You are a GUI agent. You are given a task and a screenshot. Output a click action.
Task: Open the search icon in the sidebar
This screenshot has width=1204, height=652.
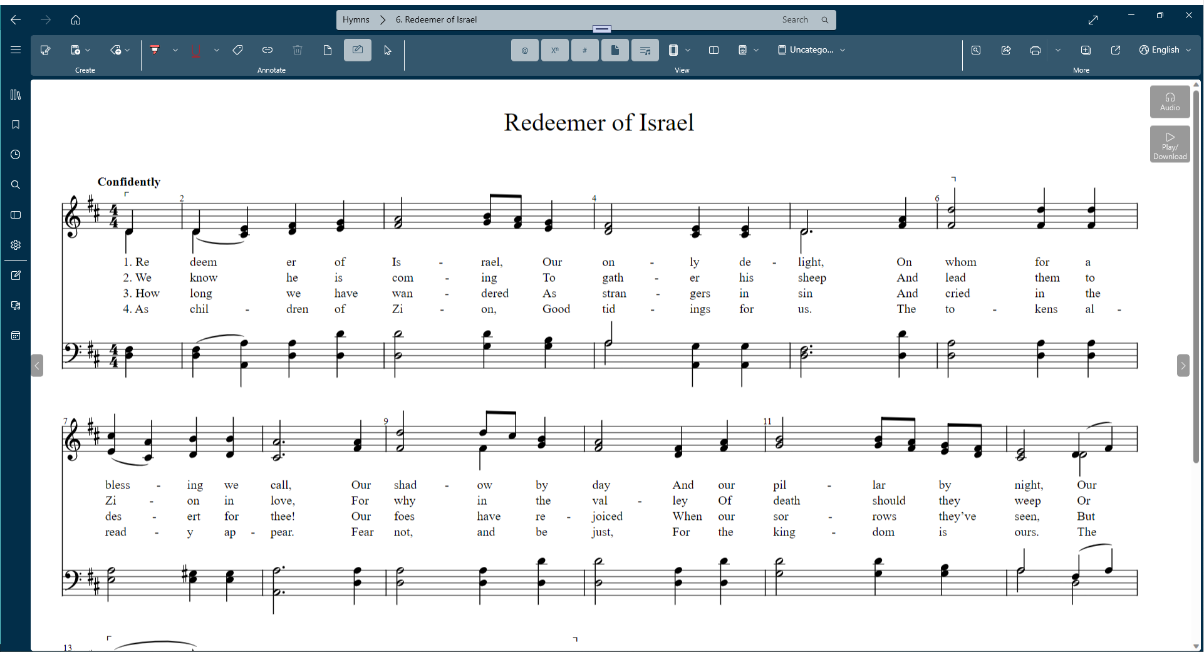15,185
